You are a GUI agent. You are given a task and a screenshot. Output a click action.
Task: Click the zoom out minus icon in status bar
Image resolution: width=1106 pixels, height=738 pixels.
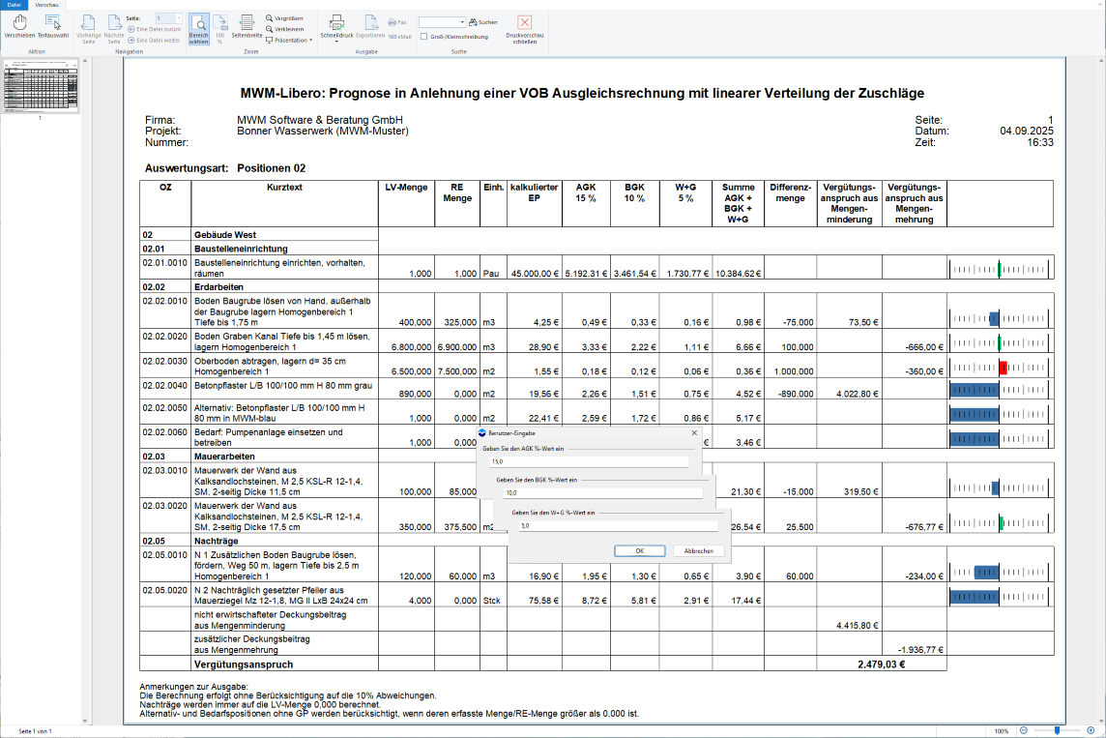coord(1024,731)
